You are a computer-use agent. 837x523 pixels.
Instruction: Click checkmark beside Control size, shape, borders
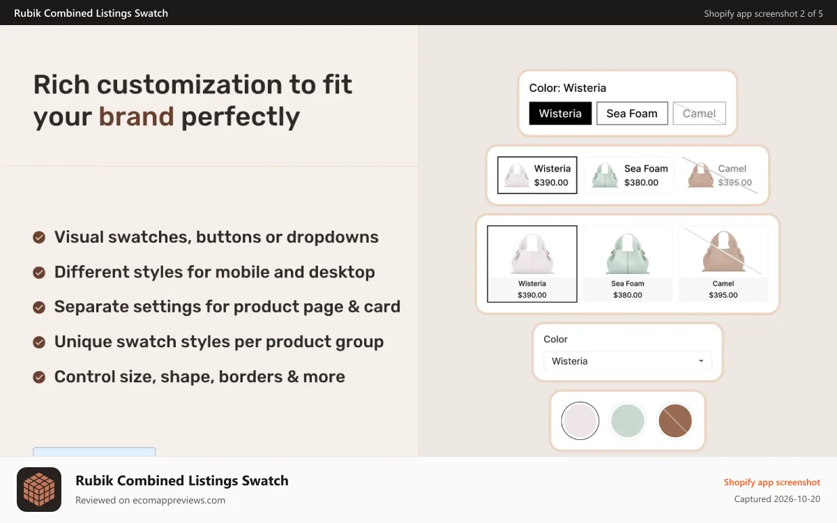click(x=40, y=377)
